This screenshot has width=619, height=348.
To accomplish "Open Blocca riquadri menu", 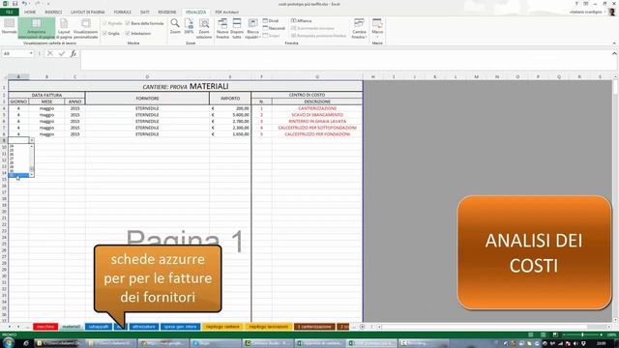I will coord(252,28).
